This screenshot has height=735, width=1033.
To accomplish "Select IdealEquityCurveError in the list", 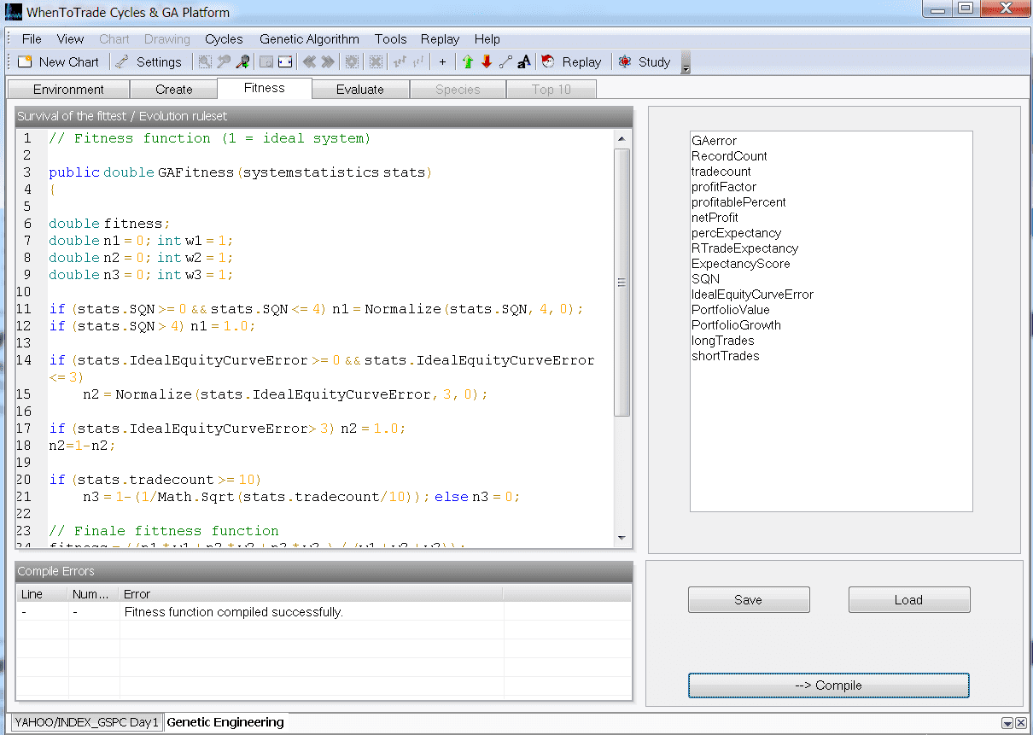I will pos(752,295).
